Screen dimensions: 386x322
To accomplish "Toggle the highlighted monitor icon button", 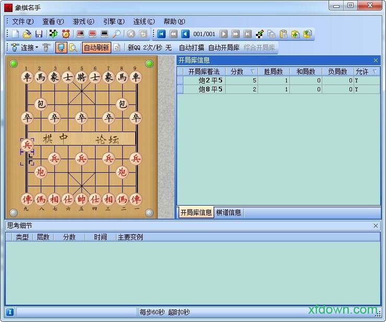I will tap(61, 47).
